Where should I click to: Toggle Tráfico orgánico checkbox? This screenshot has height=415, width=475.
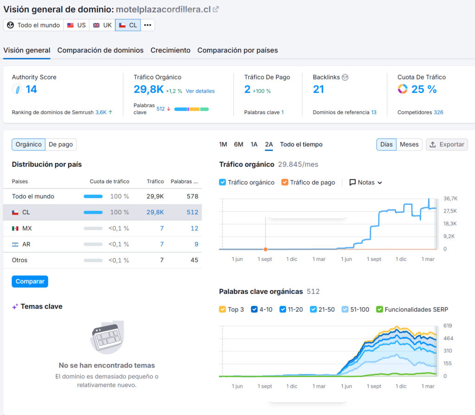click(222, 182)
